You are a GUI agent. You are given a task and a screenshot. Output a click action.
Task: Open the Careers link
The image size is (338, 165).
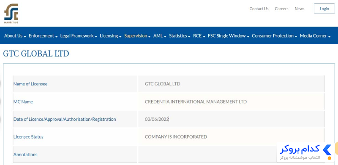(x=281, y=9)
